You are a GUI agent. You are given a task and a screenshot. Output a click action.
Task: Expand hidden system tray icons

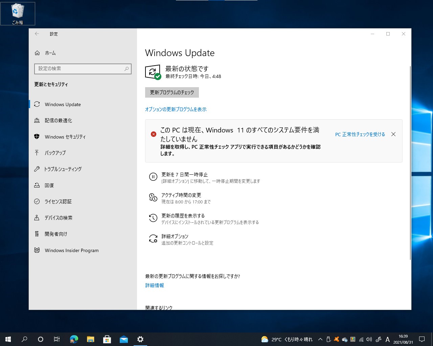tap(320, 339)
